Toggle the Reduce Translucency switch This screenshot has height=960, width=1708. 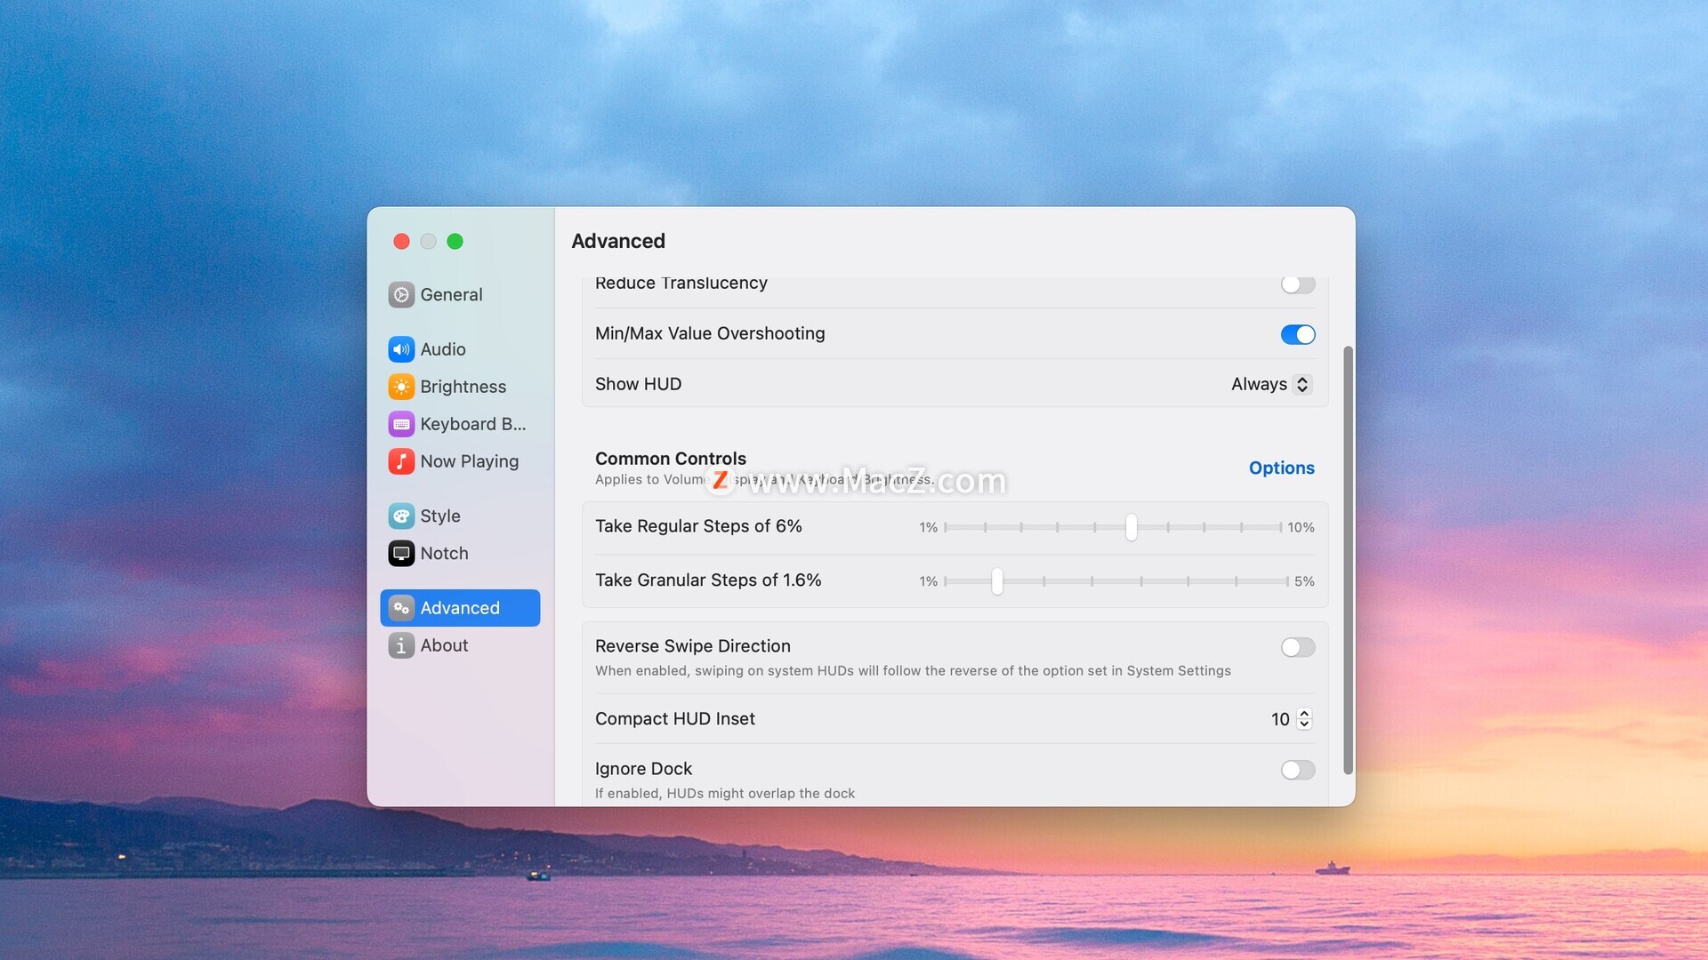[x=1297, y=284]
